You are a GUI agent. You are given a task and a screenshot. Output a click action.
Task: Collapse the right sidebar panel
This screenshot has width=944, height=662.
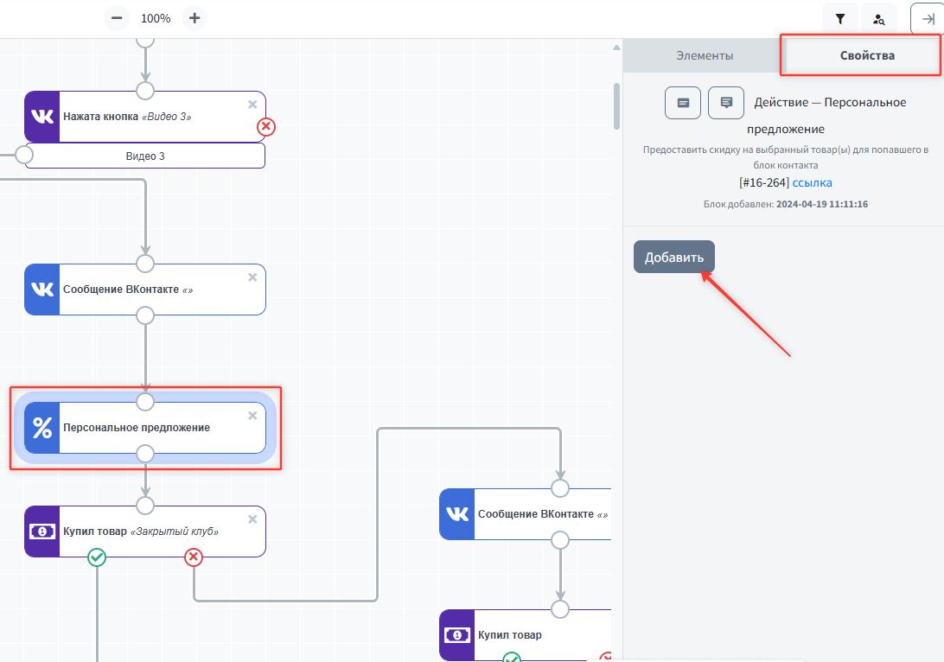pos(928,19)
